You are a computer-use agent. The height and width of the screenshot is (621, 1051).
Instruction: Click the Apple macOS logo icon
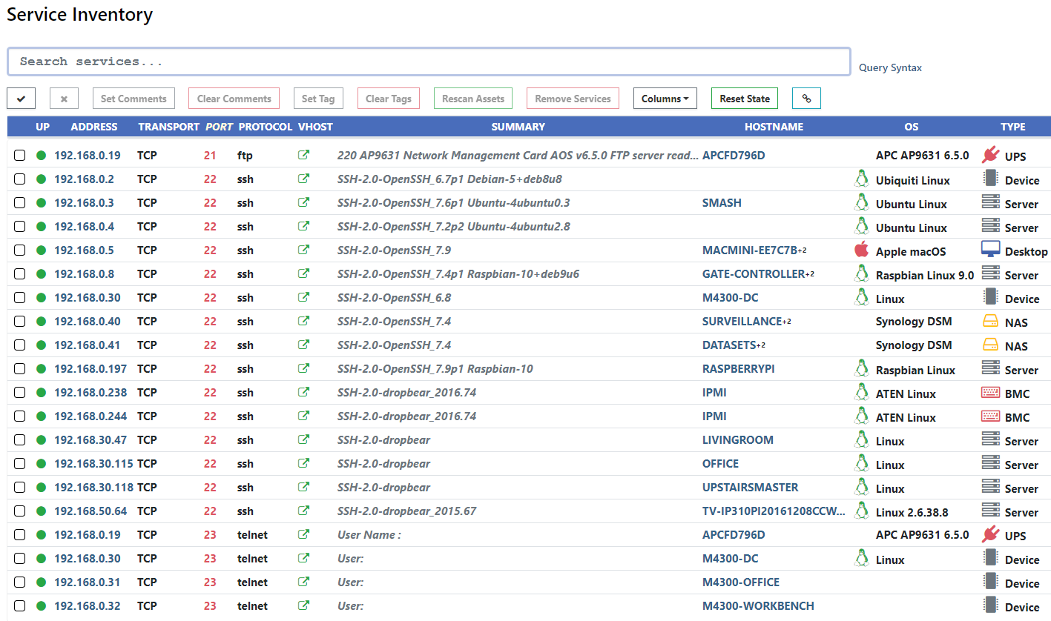tap(861, 250)
